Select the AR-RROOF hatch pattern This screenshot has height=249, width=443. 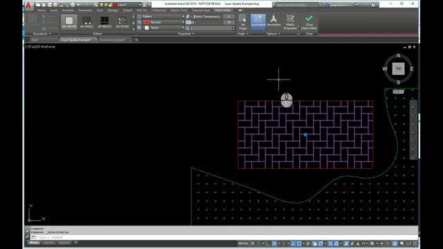pos(105,21)
